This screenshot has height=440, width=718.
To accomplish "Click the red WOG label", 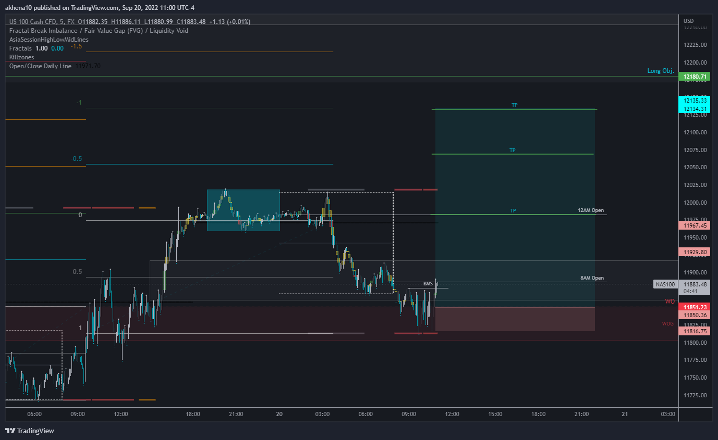I will click(668, 324).
